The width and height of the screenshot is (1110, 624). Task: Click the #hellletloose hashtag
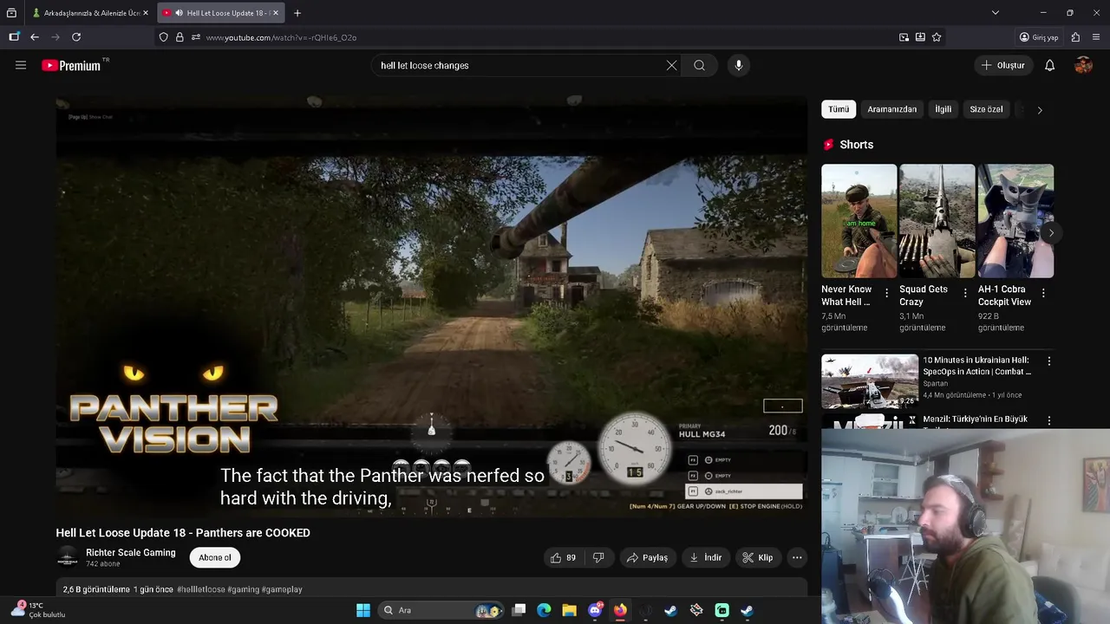tap(201, 589)
